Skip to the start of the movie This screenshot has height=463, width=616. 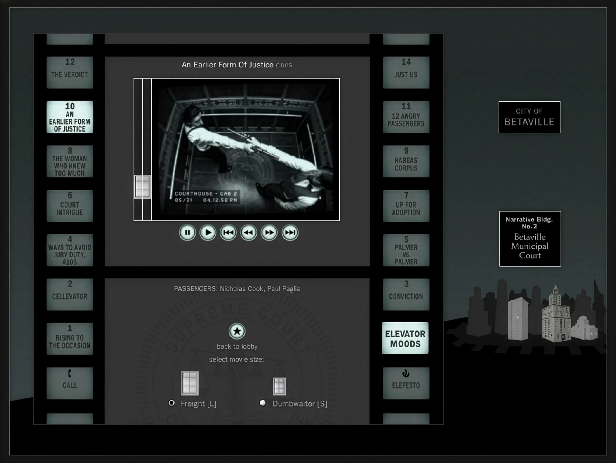(x=228, y=233)
